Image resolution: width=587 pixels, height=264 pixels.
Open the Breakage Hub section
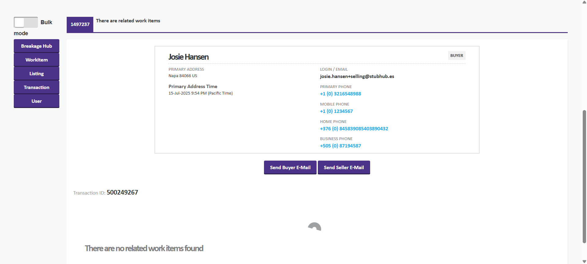pos(36,46)
